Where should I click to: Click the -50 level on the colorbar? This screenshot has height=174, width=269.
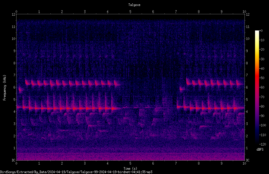tap(262, 78)
